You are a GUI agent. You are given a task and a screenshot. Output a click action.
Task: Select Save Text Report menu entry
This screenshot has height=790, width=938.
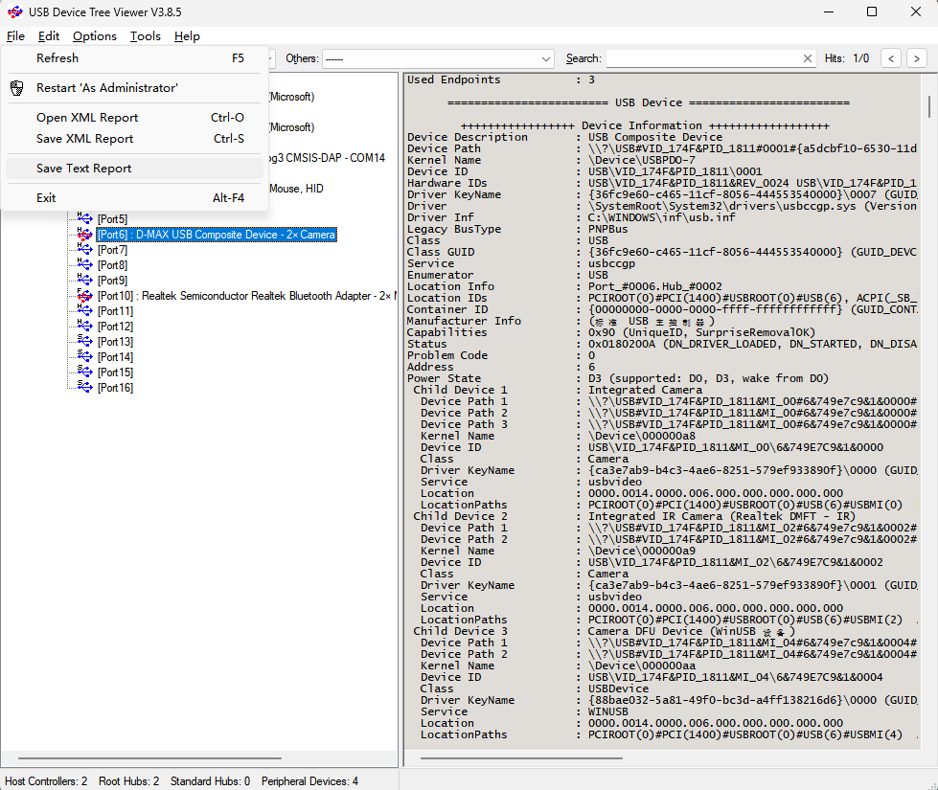tap(84, 169)
